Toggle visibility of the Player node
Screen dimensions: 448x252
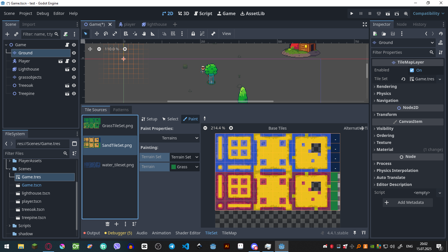pos(74,61)
